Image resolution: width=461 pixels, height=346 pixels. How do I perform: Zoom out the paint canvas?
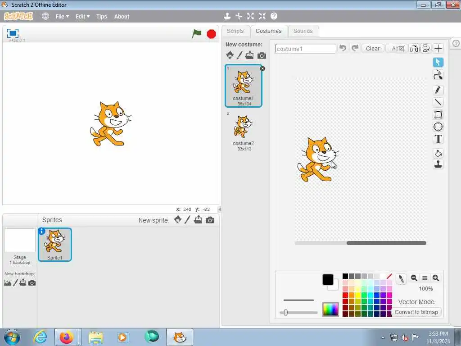pyautogui.click(x=414, y=278)
